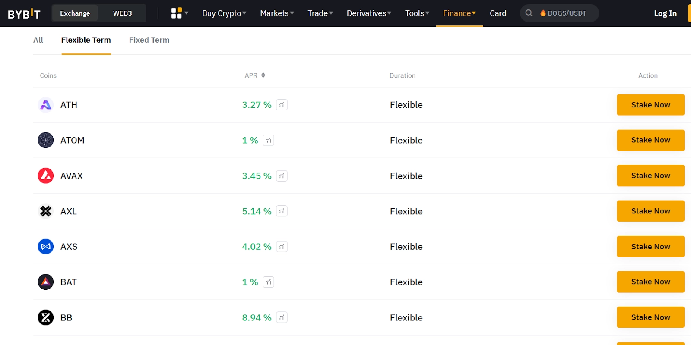Select the Exchange mode toggle
691x345 pixels.
point(75,13)
